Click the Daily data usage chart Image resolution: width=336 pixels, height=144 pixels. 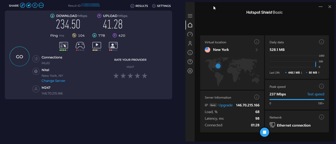(297, 61)
